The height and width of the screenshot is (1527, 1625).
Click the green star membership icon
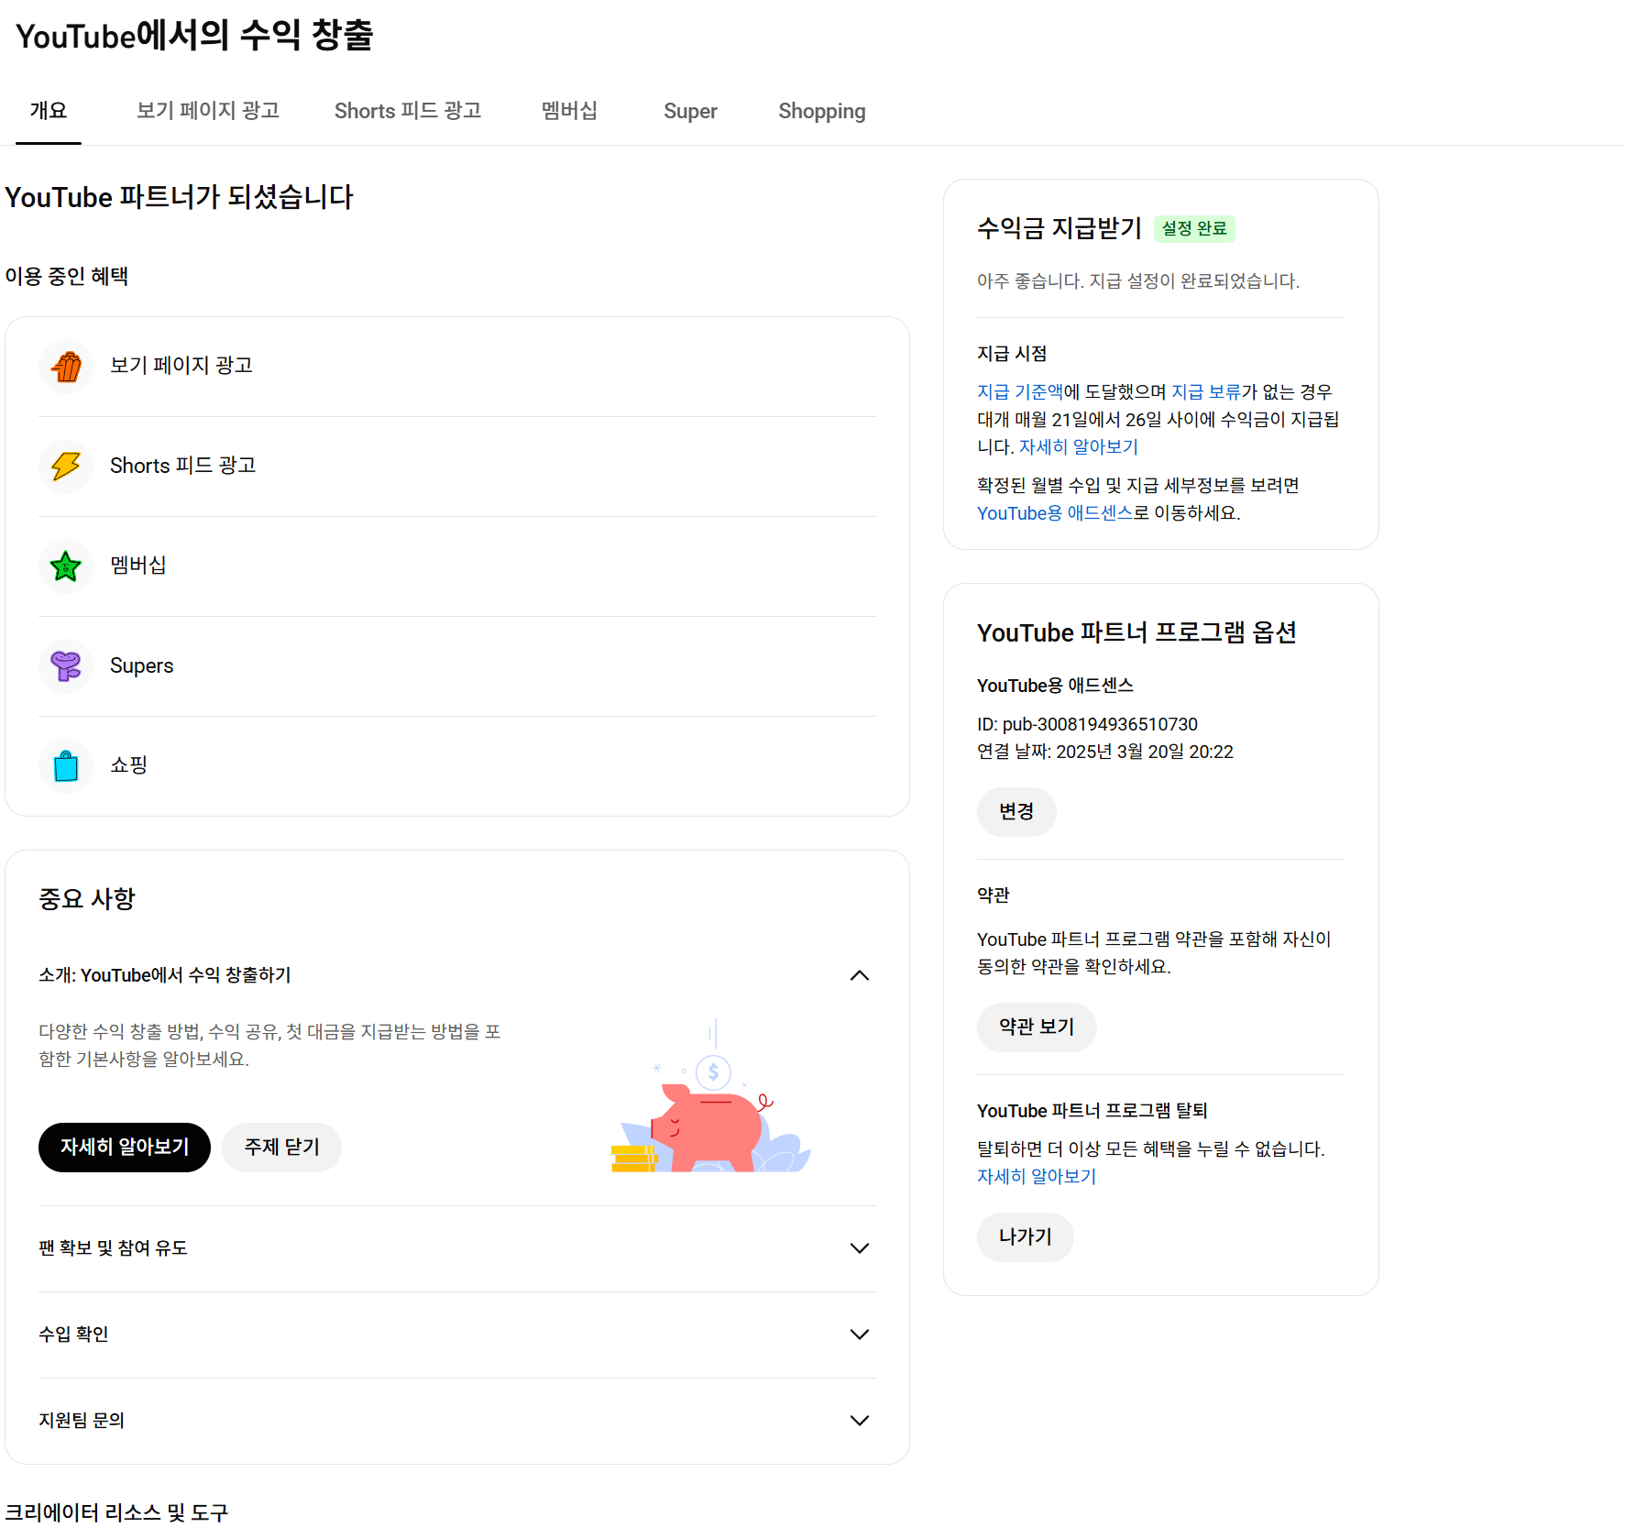click(66, 566)
